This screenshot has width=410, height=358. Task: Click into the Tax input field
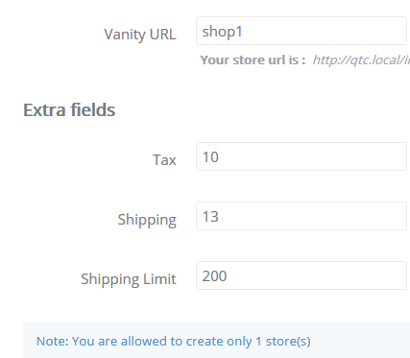click(x=302, y=156)
